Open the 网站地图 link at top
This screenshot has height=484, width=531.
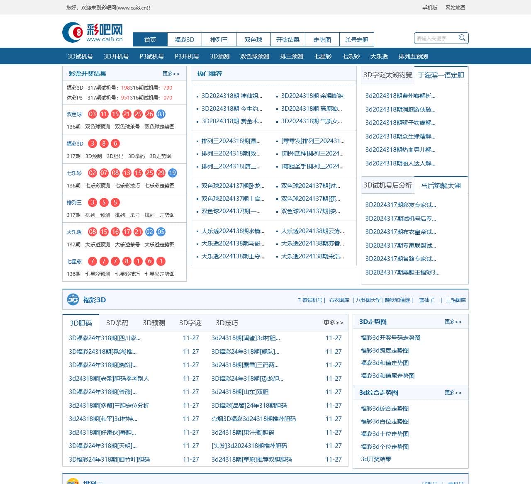tap(455, 7)
